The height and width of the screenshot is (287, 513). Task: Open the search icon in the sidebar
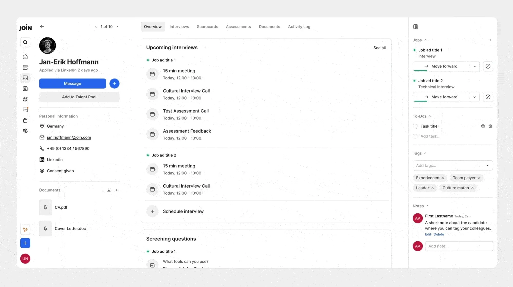point(25,42)
